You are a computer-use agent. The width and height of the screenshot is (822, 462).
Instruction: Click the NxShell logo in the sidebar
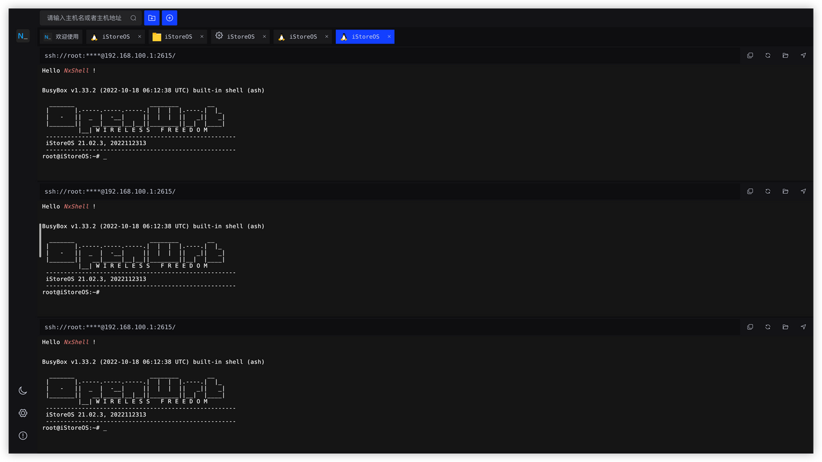22,36
